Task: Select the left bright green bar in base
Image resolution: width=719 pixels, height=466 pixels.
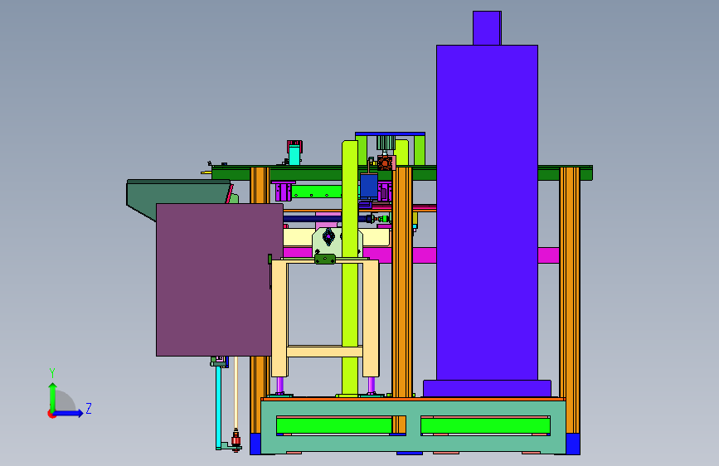Action: pyautogui.click(x=334, y=425)
